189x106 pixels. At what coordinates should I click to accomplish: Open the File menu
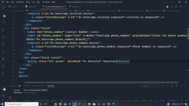(x=7, y=2)
